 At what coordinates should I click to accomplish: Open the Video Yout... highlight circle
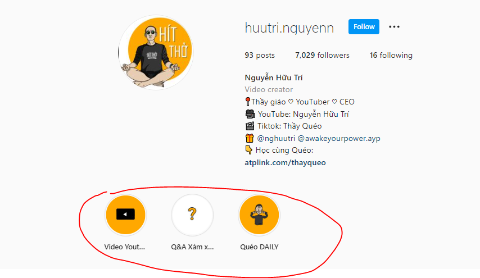[125, 215]
